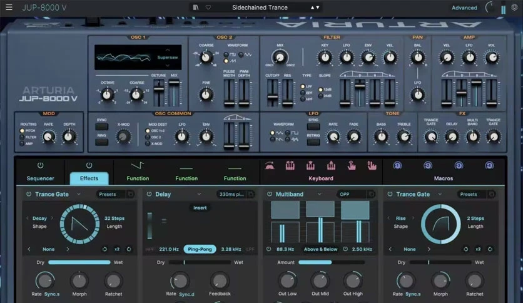The image size is (523, 303).
Task: Adjust left Trance Gate Dry/Wet slider
Action: [79, 262]
